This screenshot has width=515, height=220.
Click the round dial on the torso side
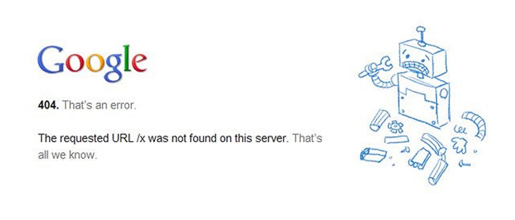pyautogui.click(x=443, y=93)
